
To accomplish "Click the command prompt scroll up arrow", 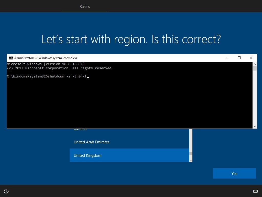I will tap(255, 64).
